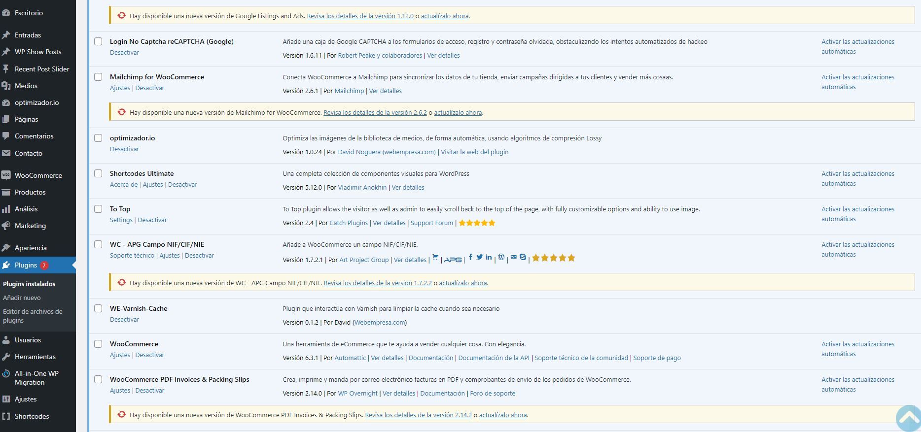The width and height of the screenshot is (921, 432).
Task: Click the Skype icon in WC - APG row
Action: click(x=523, y=257)
